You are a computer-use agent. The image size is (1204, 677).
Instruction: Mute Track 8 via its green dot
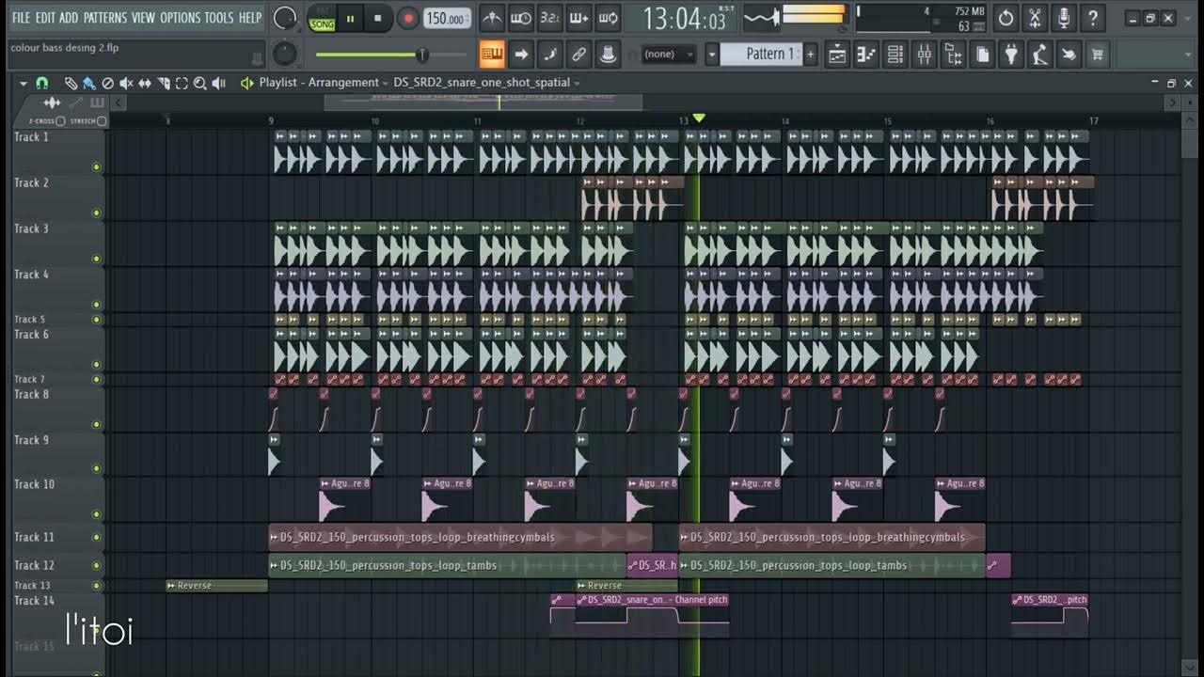point(96,424)
